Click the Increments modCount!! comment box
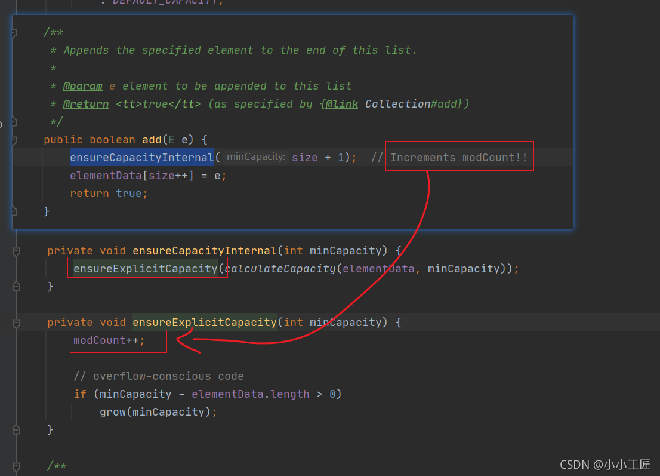660x476 pixels. tap(459, 156)
